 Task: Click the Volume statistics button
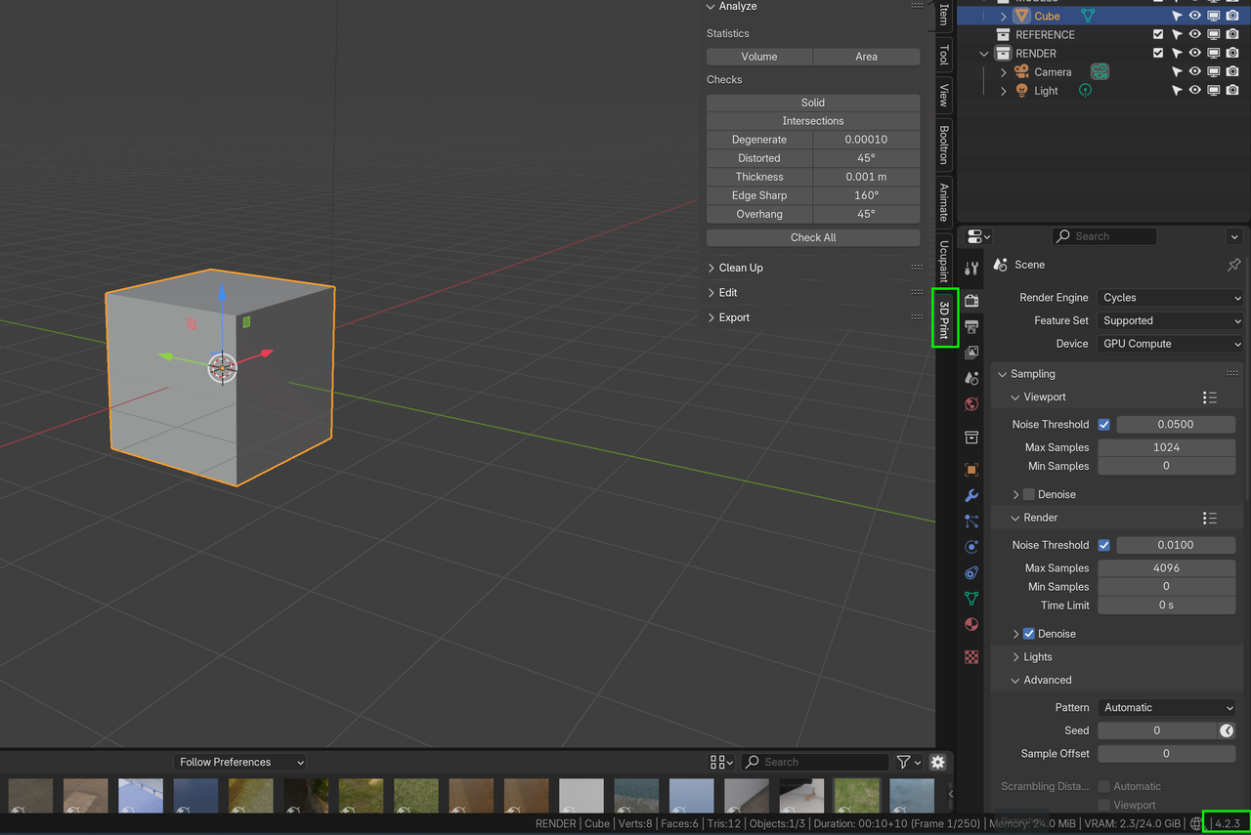[x=758, y=57]
